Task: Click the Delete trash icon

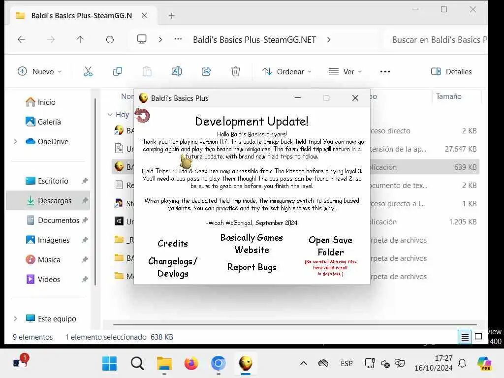Action: point(236,71)
